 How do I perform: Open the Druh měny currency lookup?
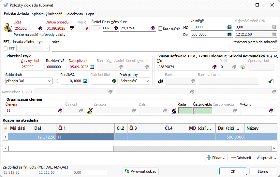click(x=115, y=28)
